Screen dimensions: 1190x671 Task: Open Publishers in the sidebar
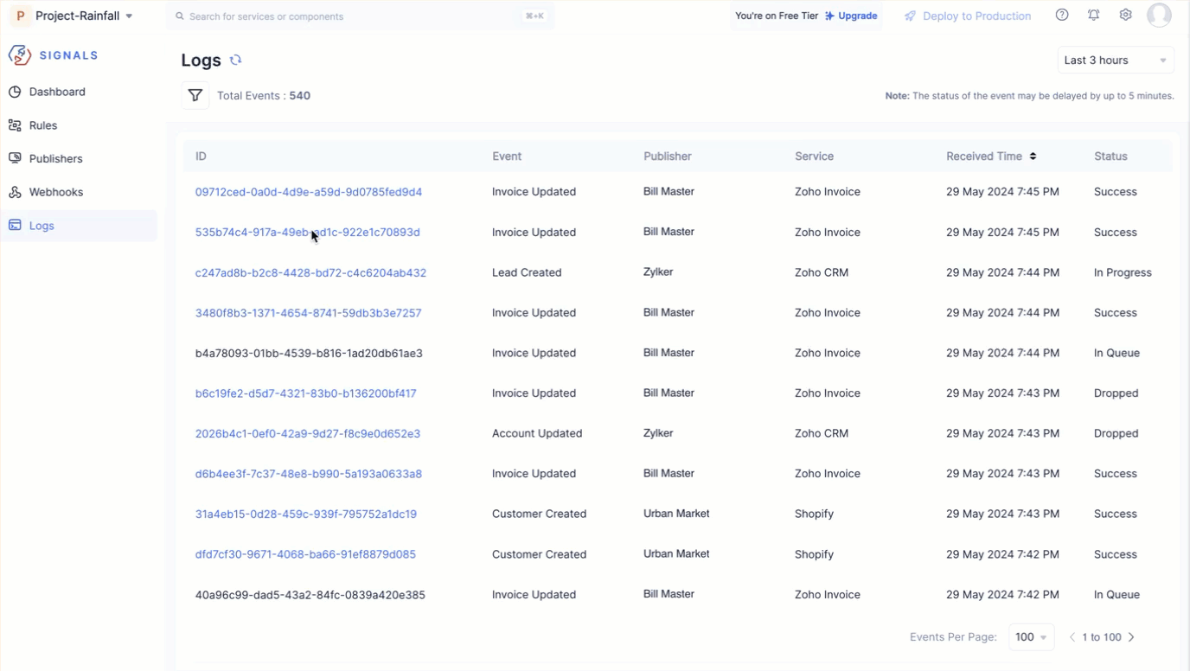56,159
